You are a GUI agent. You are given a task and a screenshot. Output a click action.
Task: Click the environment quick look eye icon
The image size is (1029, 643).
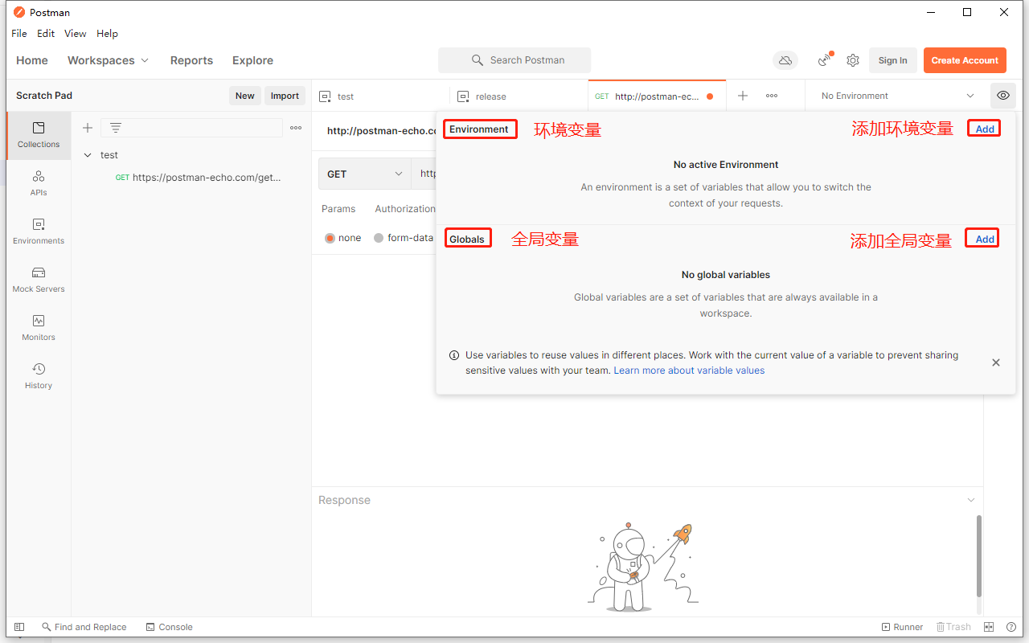click(1003, 96)
